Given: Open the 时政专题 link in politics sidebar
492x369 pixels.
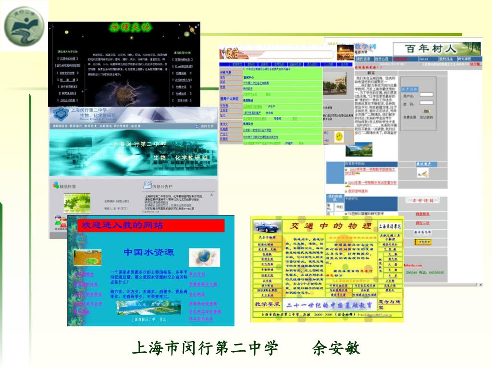Looking at the screenshot, I should (226, 73).
